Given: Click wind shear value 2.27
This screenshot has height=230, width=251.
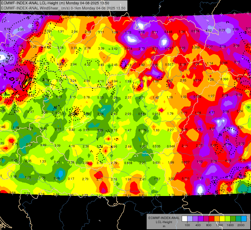Looking at the screenshot, I should coord(170,130).
